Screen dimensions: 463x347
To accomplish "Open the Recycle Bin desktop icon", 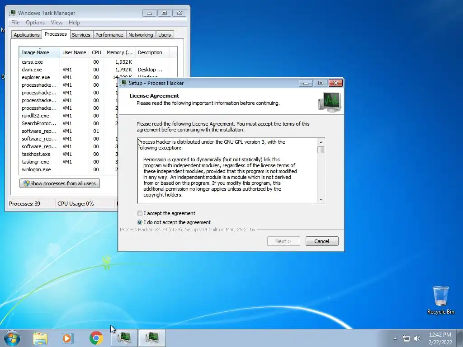I will (440, 300).
